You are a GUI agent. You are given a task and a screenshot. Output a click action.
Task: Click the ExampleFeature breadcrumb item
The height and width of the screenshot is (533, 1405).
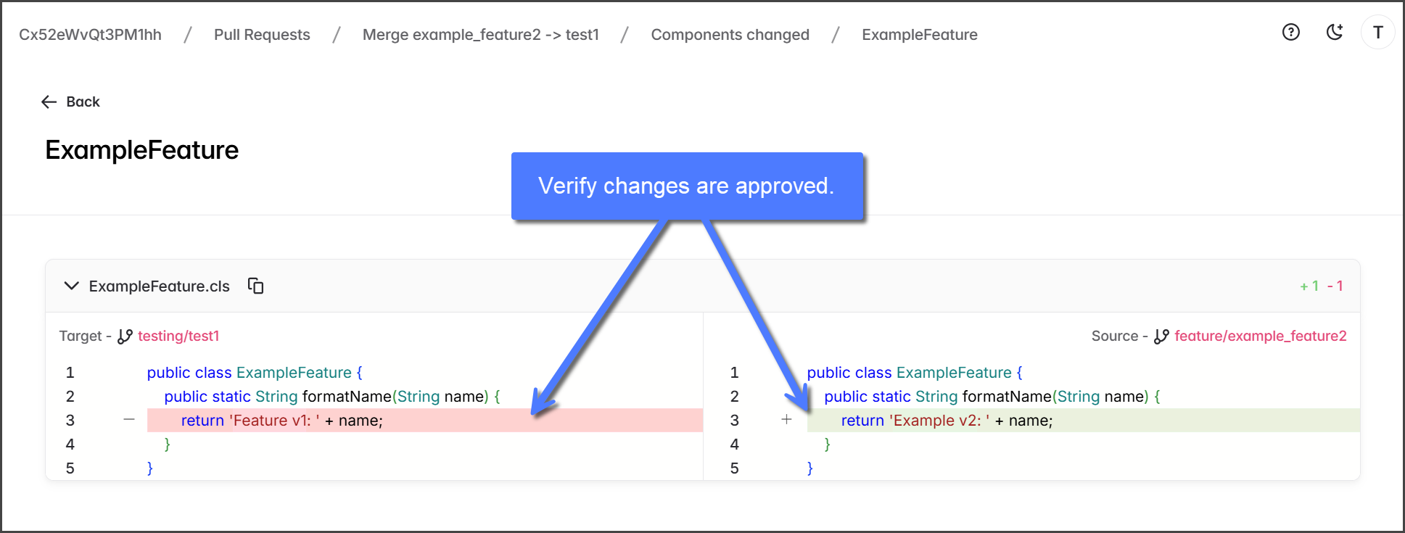(919, 35)
